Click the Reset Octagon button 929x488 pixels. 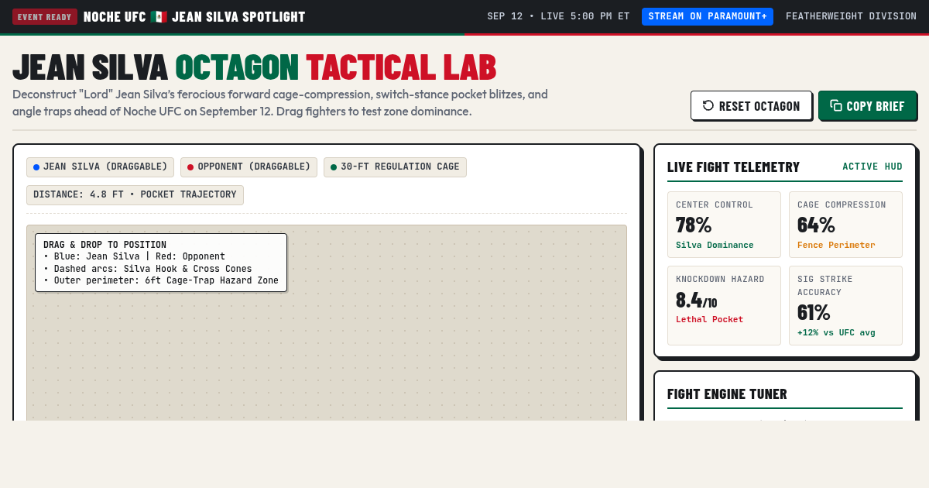(x=751, y=105)
